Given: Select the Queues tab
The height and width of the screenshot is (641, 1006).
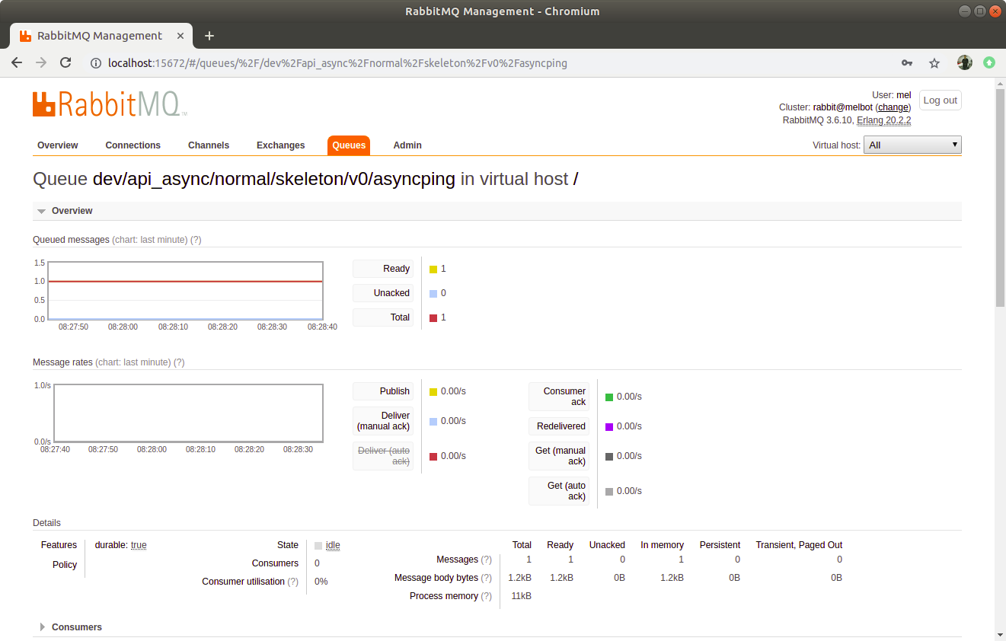Looking at the screenshot, I should 349,145.
